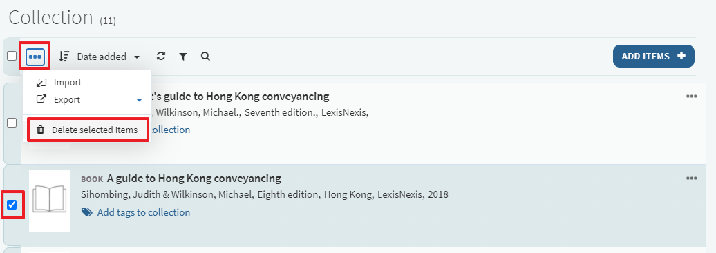Open options for the first book item
The height and width of the screenshot is (253, 716).
(691, 97)
